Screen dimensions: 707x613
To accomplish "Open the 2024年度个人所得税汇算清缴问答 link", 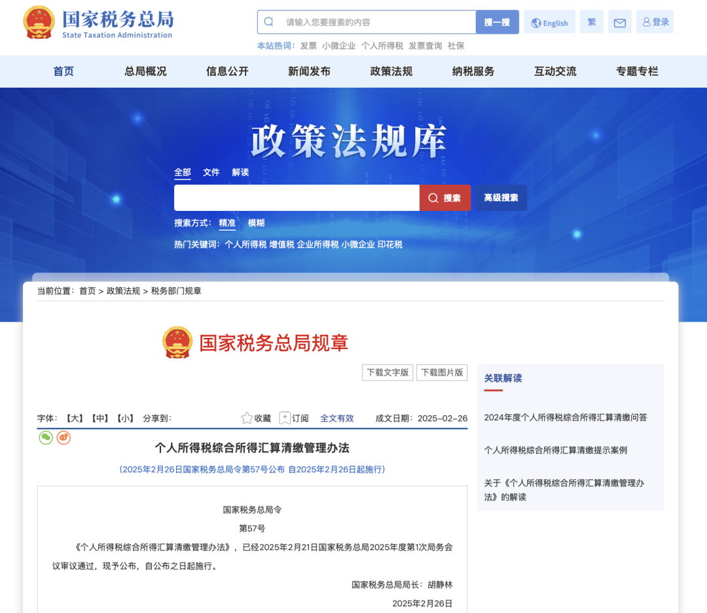I will tap(567, 417).
